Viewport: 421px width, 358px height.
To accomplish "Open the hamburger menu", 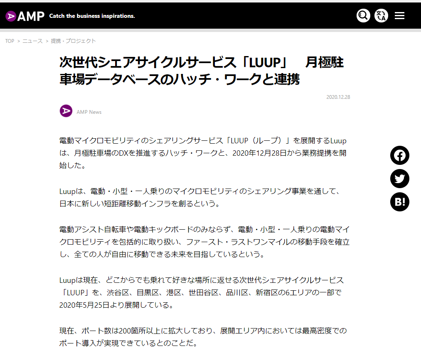I will pos(399,16).
